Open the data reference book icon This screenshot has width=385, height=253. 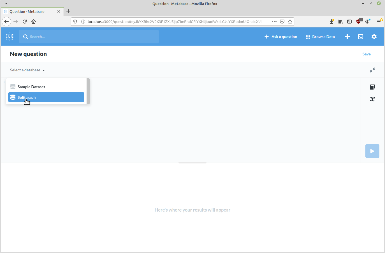coord(372,87)
